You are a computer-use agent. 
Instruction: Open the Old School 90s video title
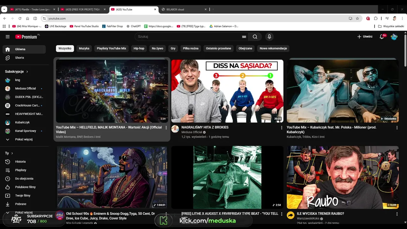[x=110, y=216]
